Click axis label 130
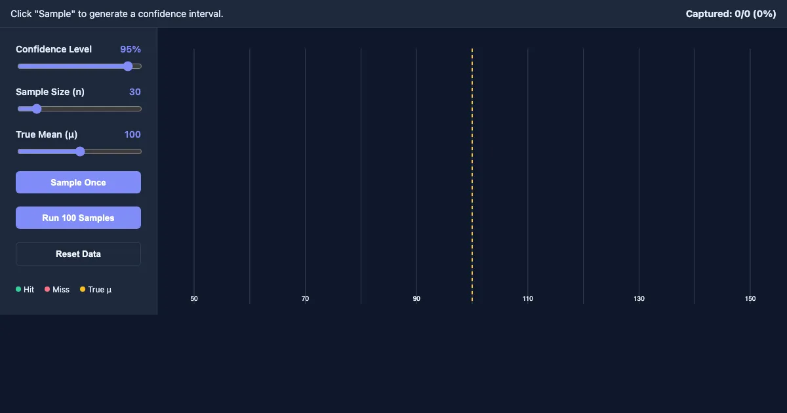Screen dimensions: 787x413 (x=639, y=299)
